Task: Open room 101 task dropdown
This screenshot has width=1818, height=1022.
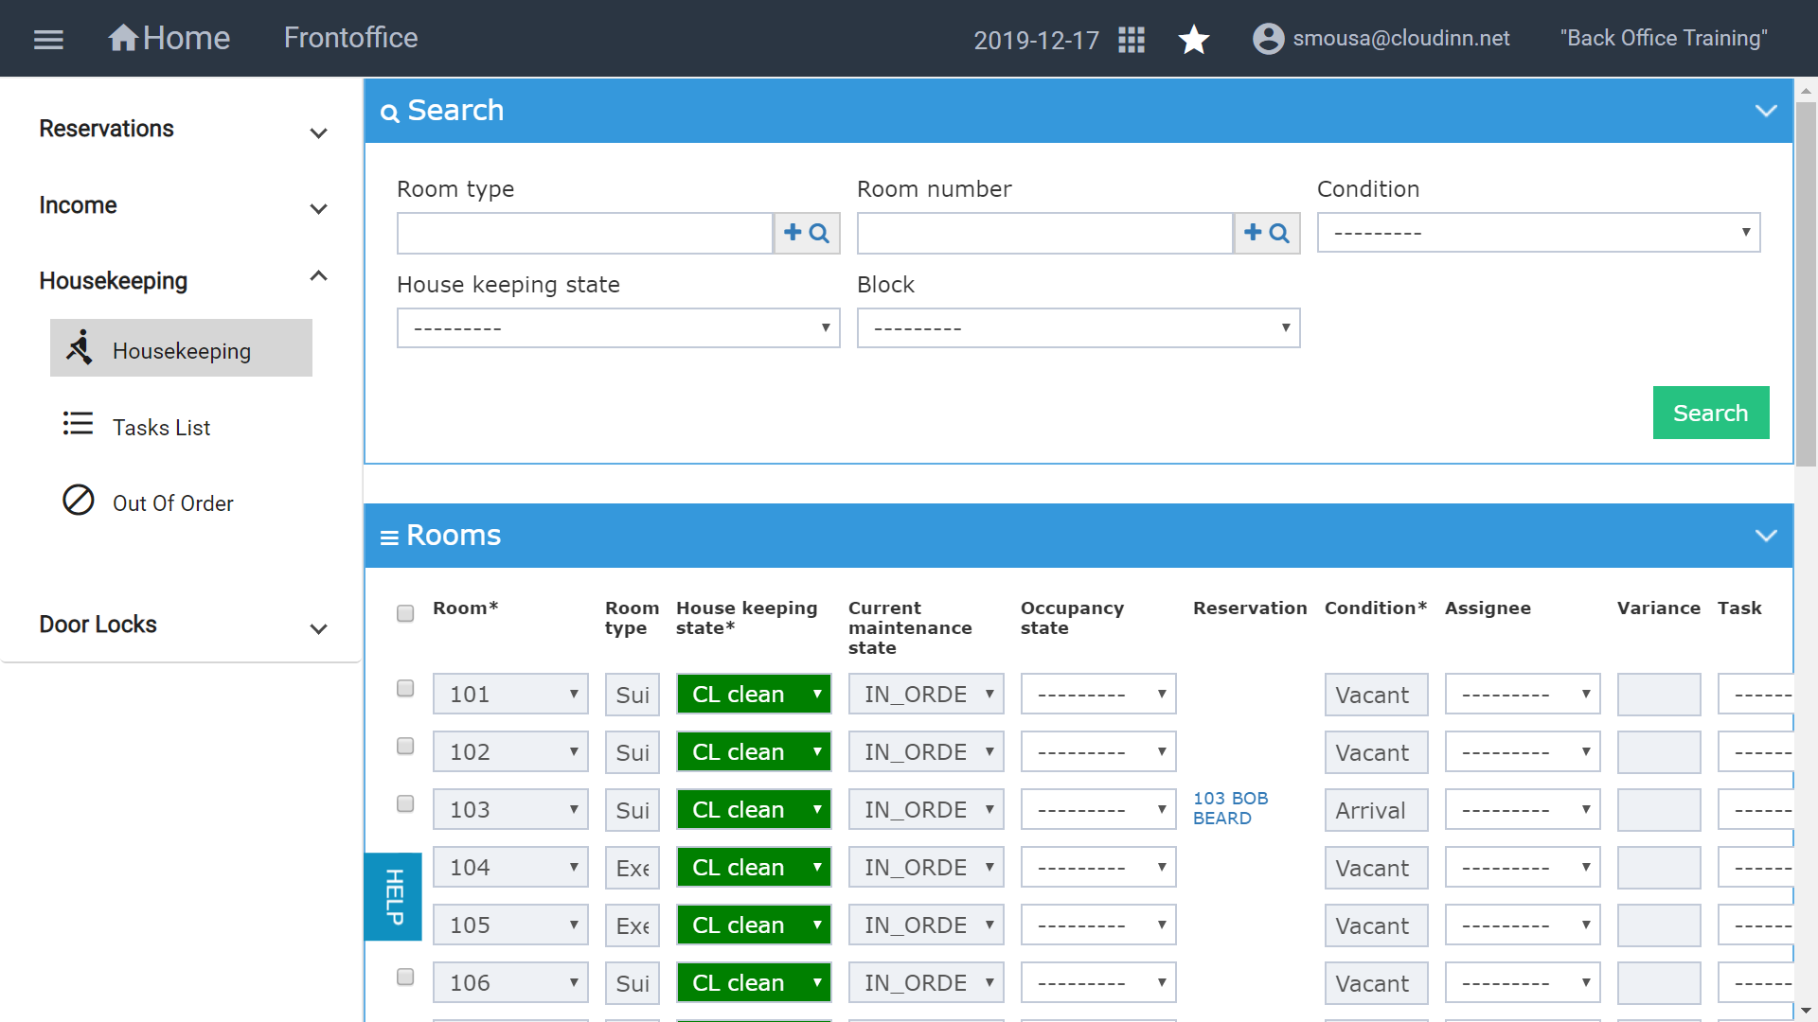Action: 1755,695
